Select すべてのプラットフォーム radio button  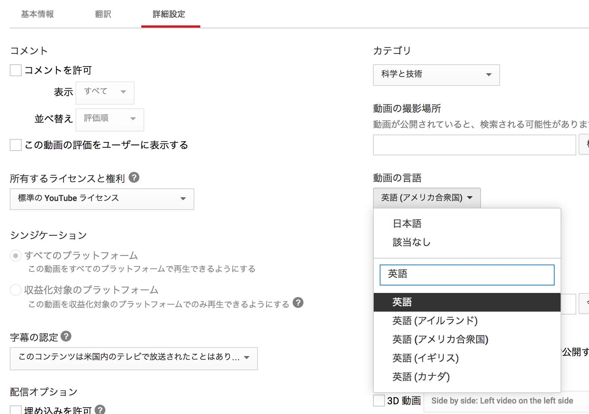tap(15, 256)
